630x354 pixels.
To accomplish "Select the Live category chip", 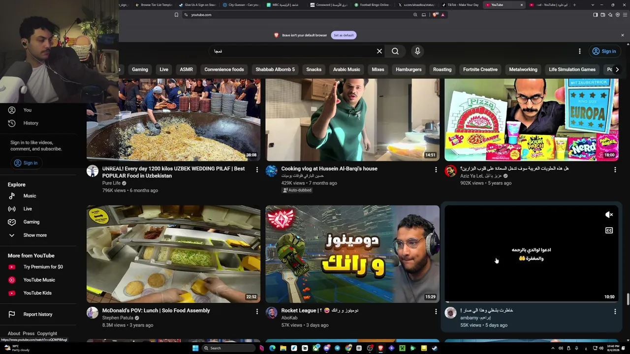I will pos(164,69).
